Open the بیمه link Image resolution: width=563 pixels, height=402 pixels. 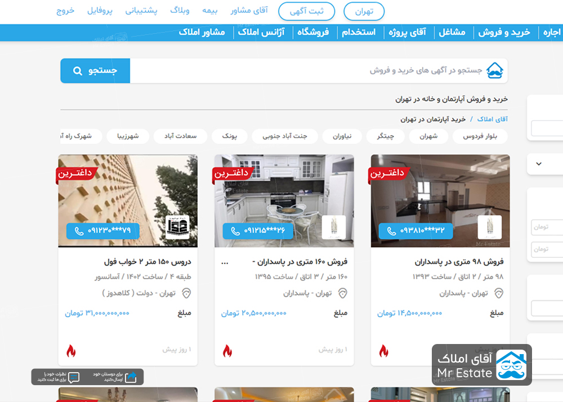point(209,10)
